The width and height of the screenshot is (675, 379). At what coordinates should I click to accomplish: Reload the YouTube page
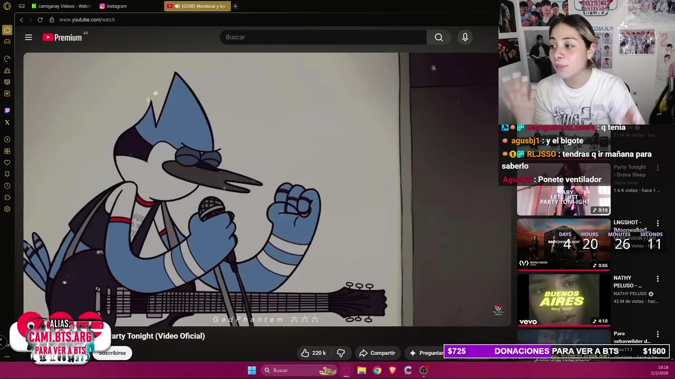click(40, 19)
